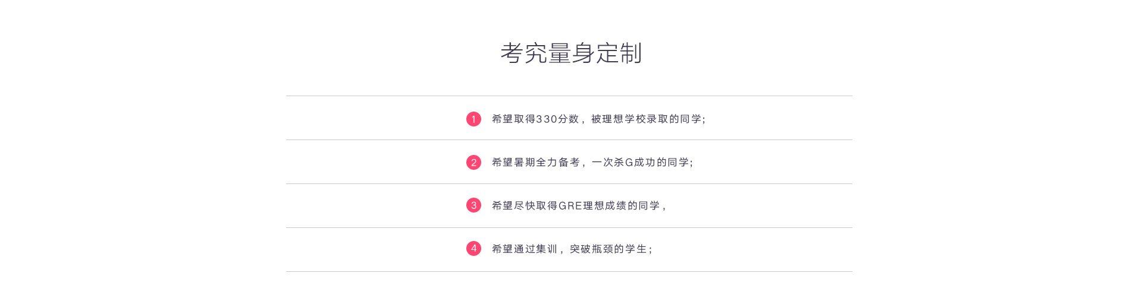This screenshot has width=1142, height=298.
Task: Click the phrase 一次杀G成功的同学
Action: [x=640, y=163]
